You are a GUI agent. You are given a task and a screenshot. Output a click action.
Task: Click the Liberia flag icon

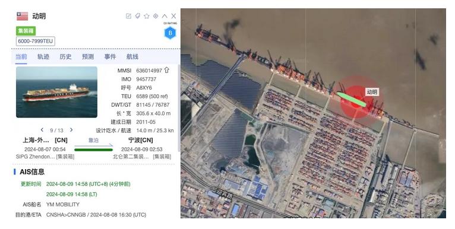click(23, 16)
